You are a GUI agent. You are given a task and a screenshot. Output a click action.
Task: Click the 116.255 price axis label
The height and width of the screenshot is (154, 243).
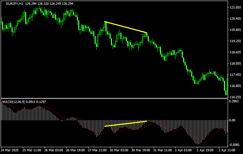tap(236, 97)
